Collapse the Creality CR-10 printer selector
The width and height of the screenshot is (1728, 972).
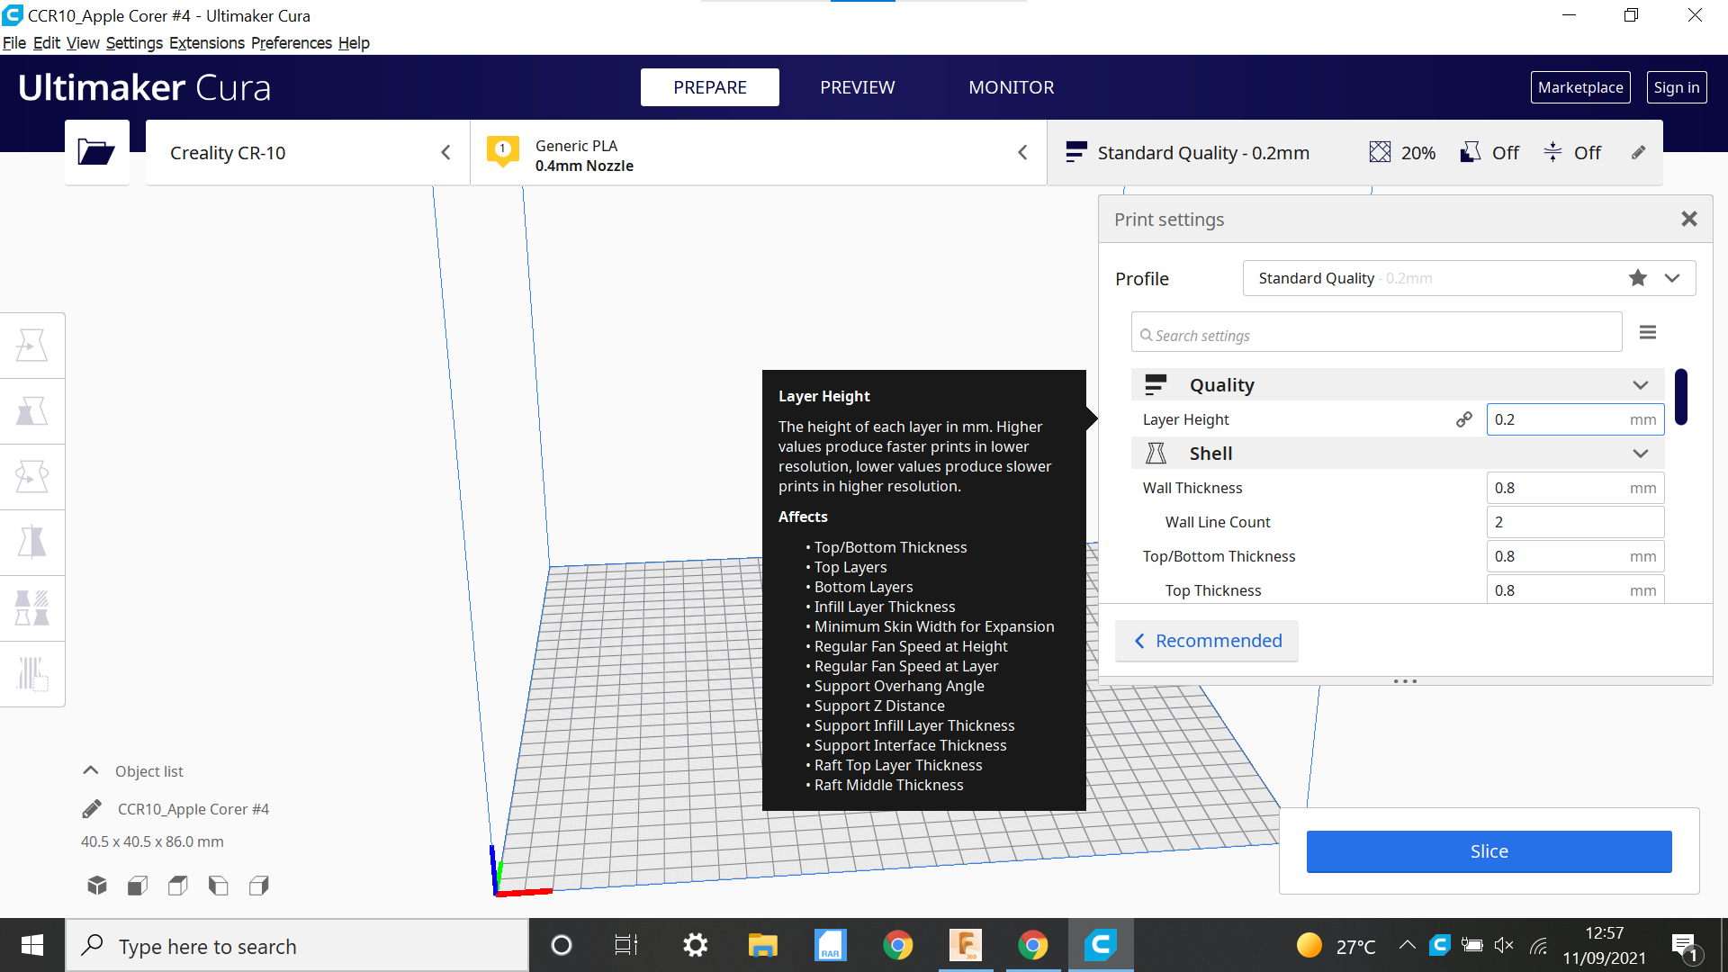point(445,153)
